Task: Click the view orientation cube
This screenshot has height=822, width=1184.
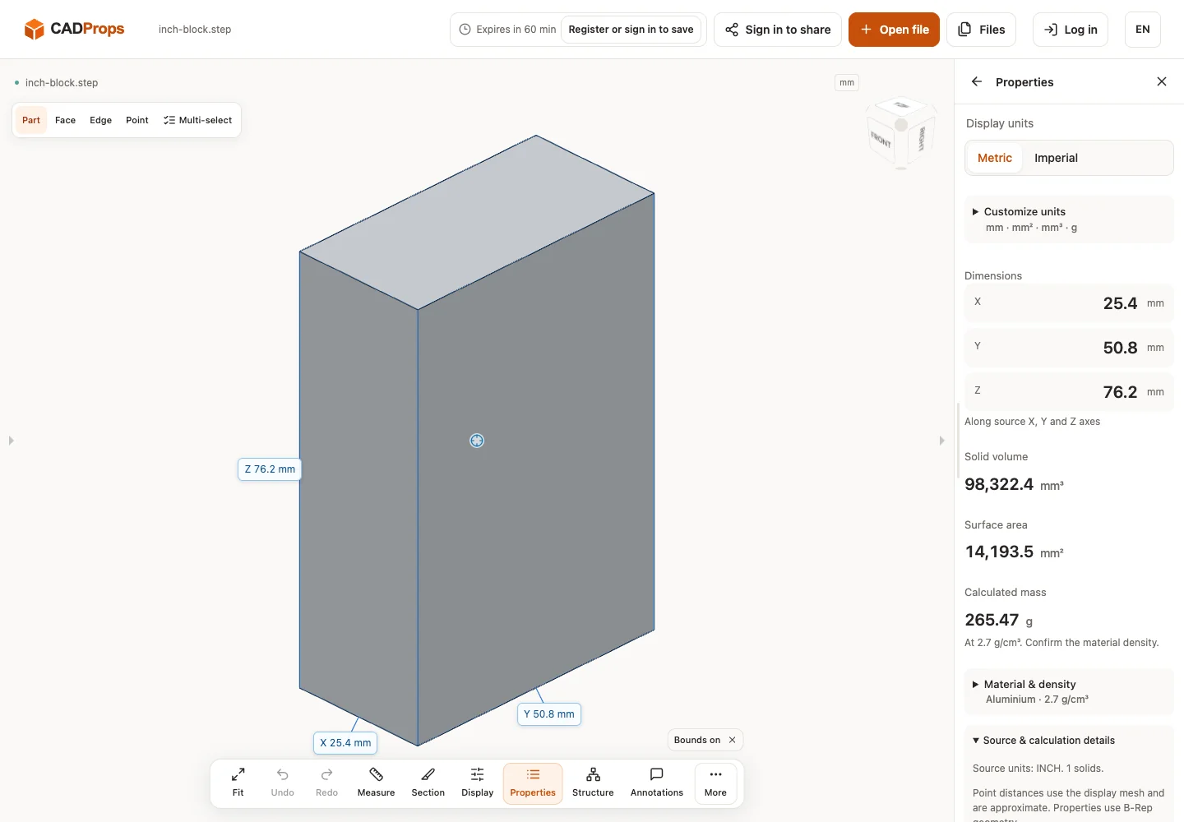Action: point(901,133)
